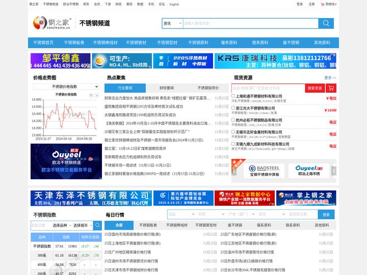Open the 掌上钢之家 banner
The height and width of the screenshot is (275, 367).
(x=306, y=198)
